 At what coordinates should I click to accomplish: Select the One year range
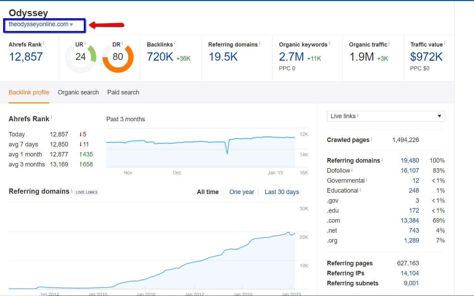242,192
